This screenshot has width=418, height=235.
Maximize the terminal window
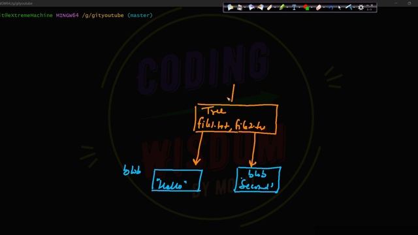click(410, 3)
